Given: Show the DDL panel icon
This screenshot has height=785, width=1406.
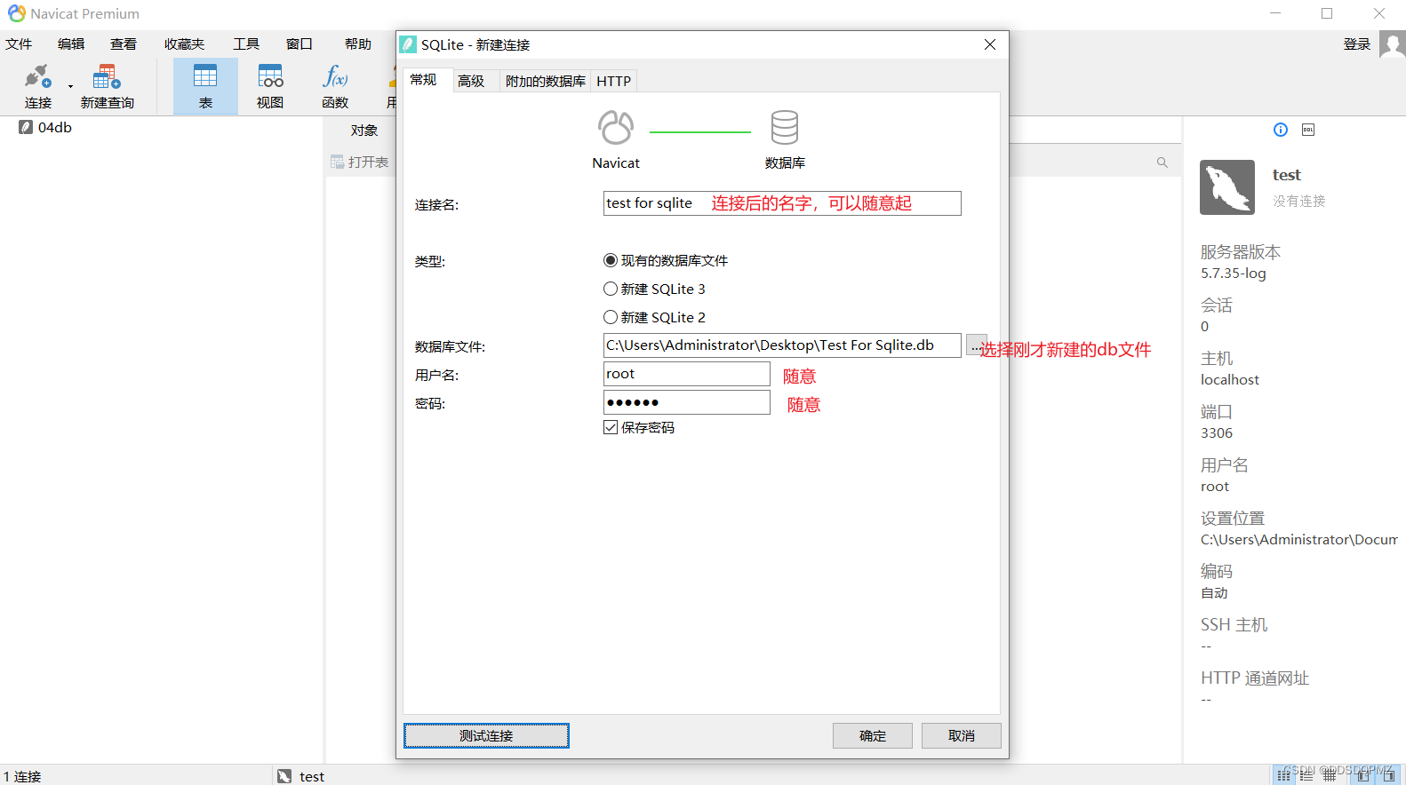Looking at the screenshot, I should (x=1308, y=130).
